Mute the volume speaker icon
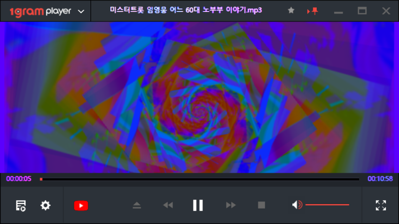 point(297,205)
